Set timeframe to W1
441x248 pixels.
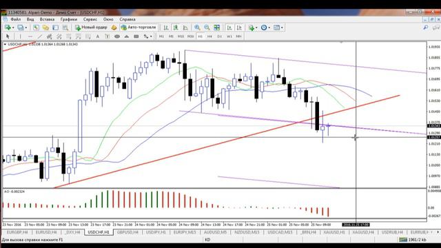[229, 37]
